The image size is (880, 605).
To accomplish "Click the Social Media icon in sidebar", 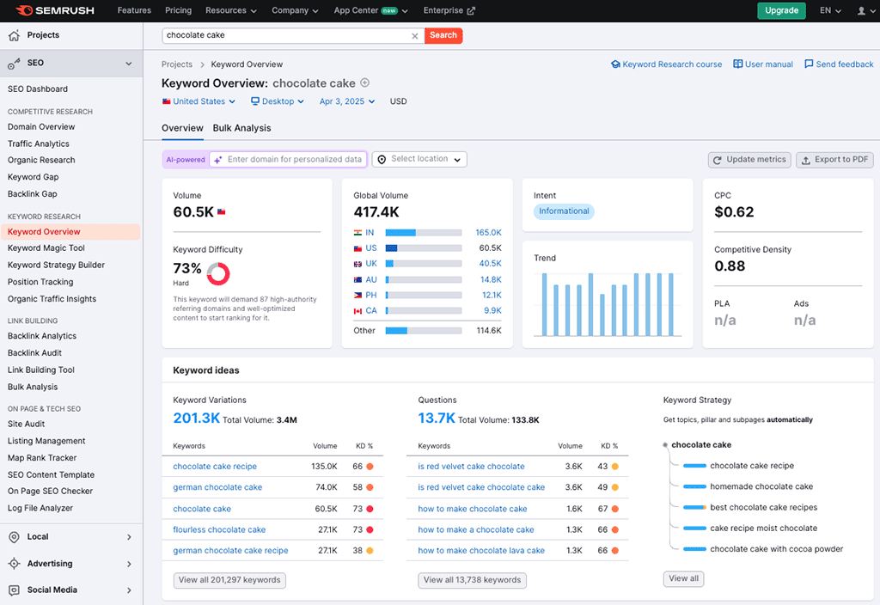I will click(x=14, y=590).
